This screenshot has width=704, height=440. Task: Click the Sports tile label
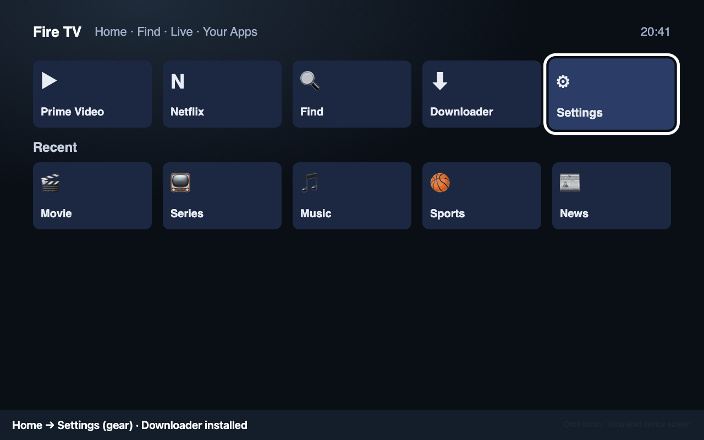click(447, 213)
